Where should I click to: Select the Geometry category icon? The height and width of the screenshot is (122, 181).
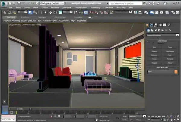[x=148, y=30]
